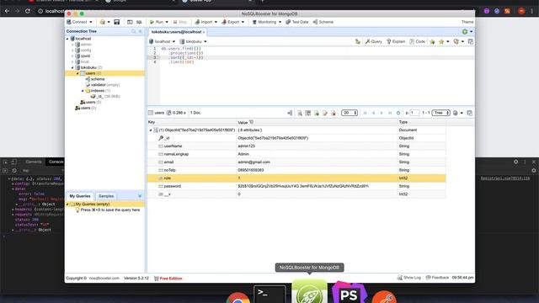Close the tokobuku:users@localhost tab

204,32
